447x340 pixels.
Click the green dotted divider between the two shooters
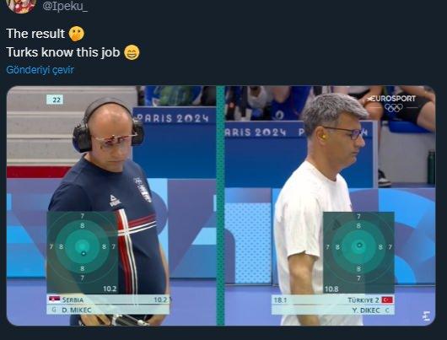[220, 205]
